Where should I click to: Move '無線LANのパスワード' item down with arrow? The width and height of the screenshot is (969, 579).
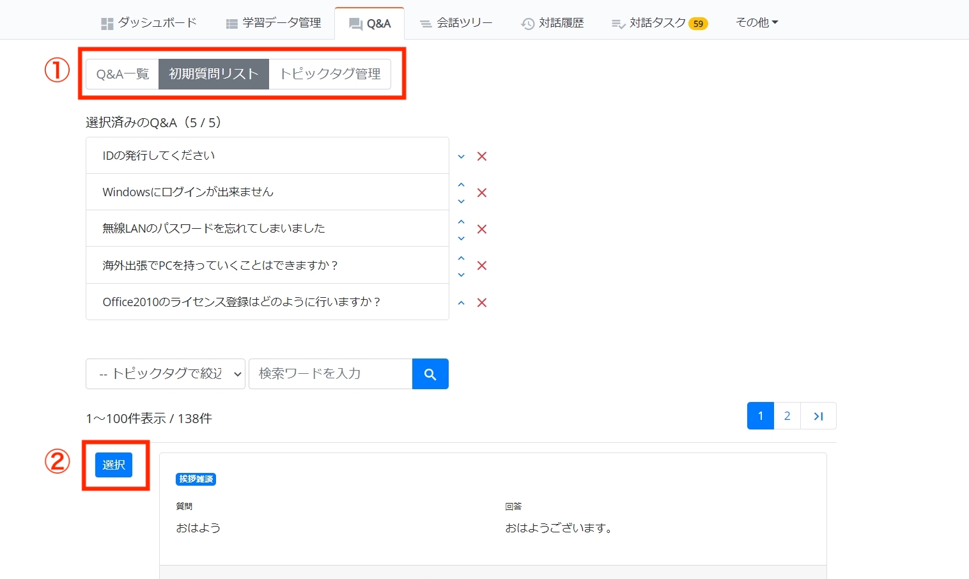461,238
